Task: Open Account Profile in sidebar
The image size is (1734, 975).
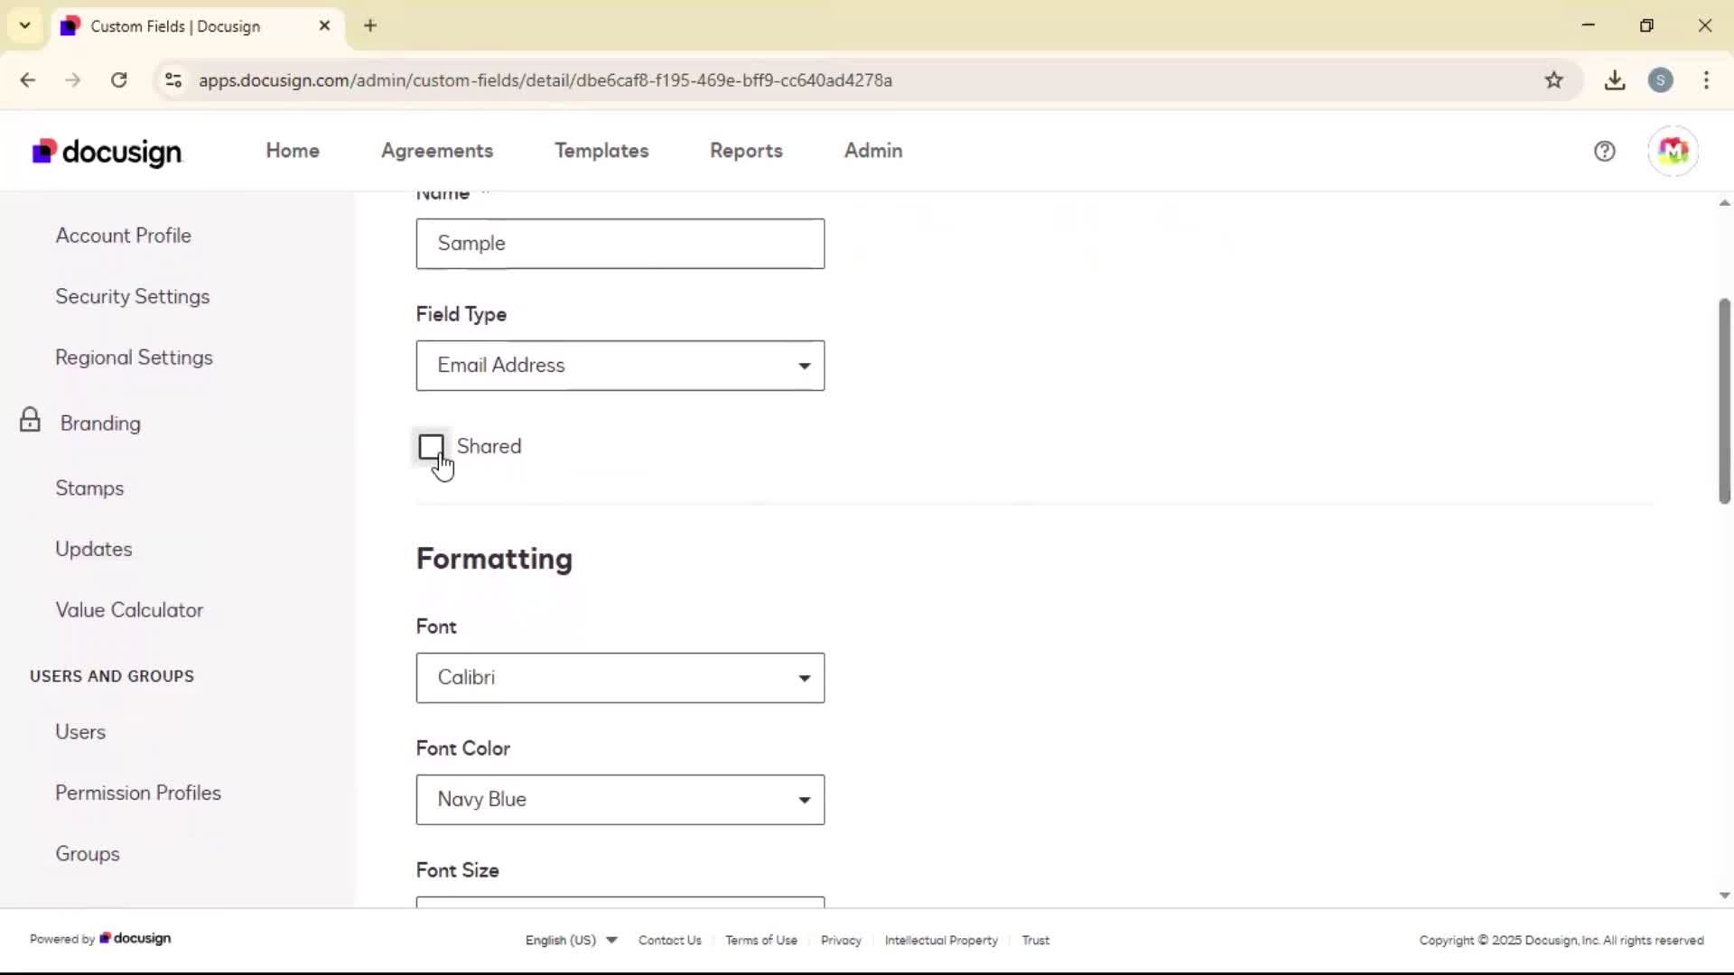Action: pos(124,236)
